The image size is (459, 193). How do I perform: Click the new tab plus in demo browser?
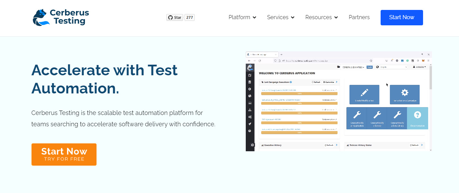[x=281, y=54]
